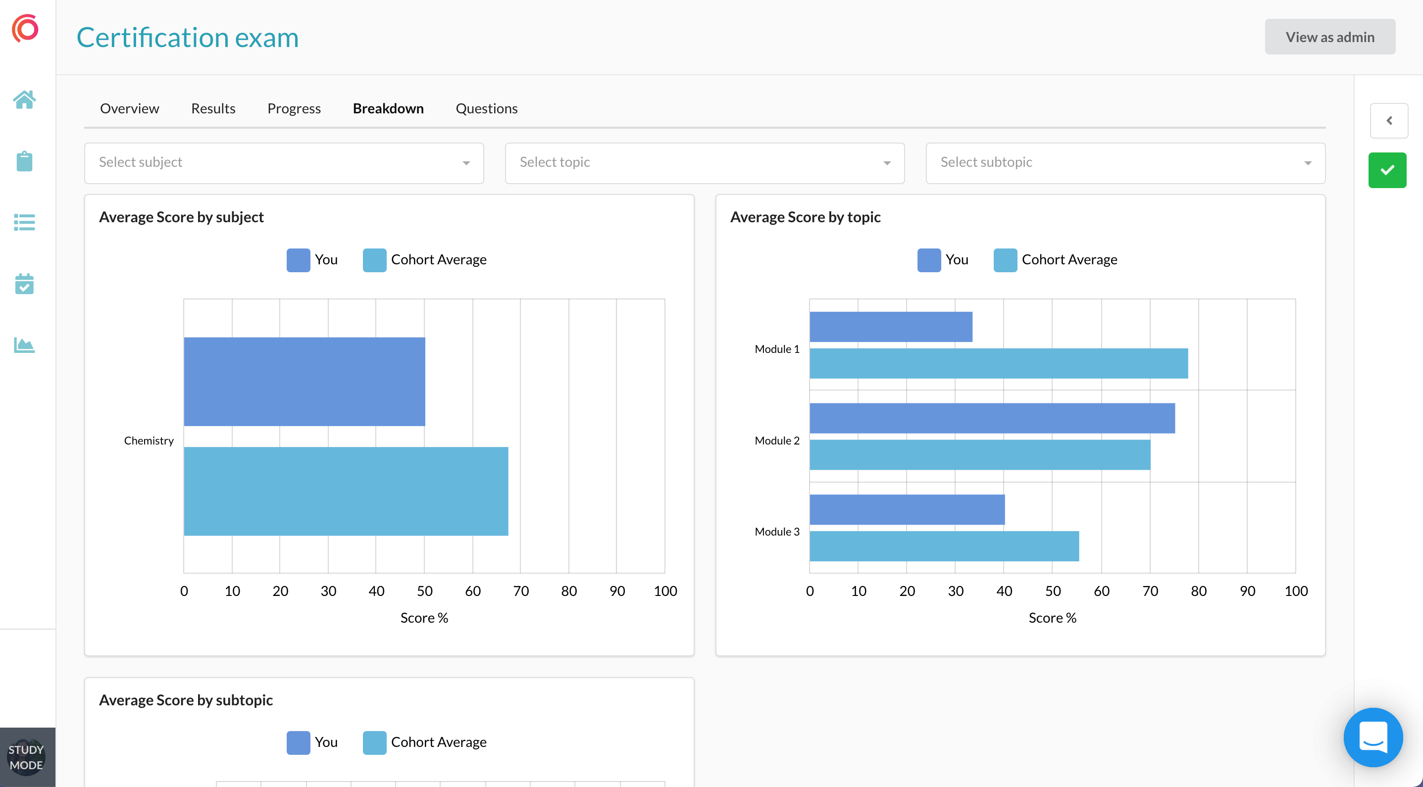
Task: Open the area chart analytics icon
Action: click(x=24, y=345)
